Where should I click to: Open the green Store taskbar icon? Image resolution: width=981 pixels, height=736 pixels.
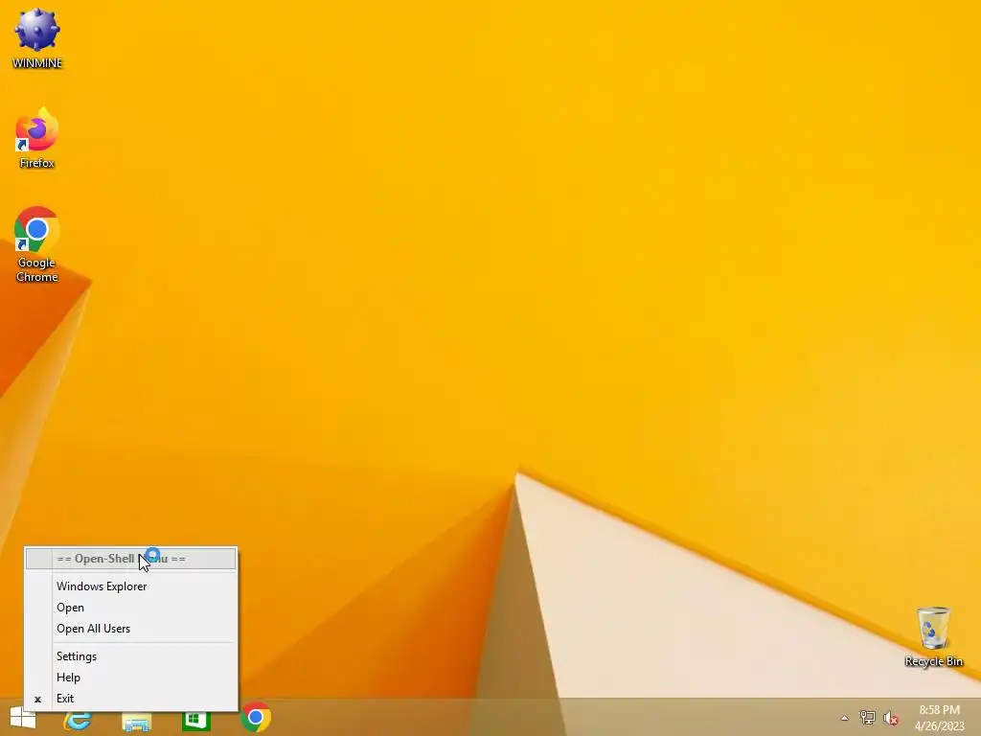click(x=195, y=720)
